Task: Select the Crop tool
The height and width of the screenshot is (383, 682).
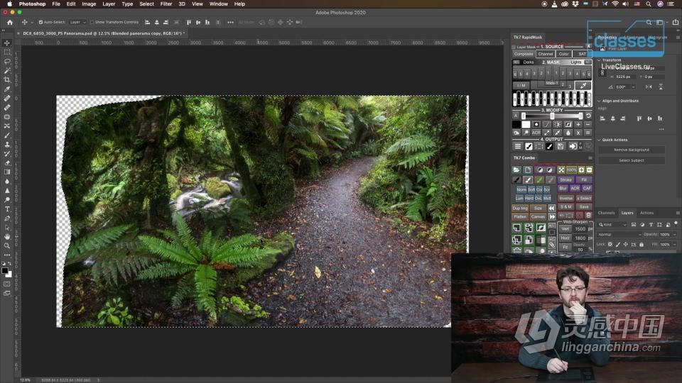Action: coord(7,80)
